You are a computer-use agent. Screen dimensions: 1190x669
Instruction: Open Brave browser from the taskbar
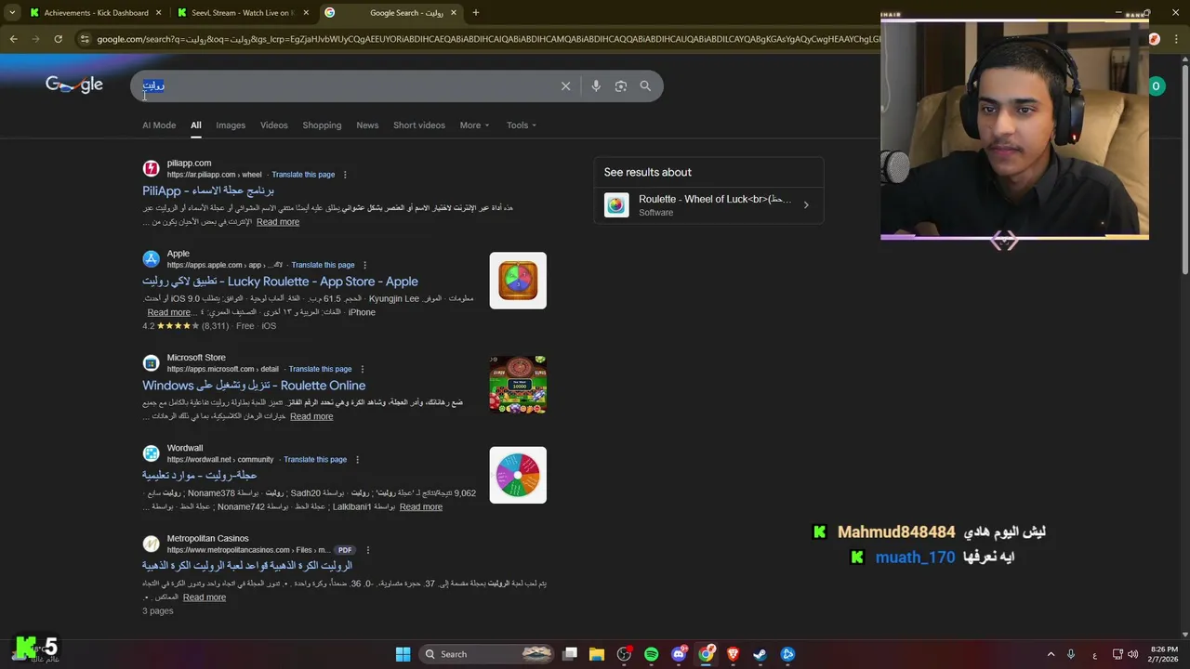pos(733,654)
